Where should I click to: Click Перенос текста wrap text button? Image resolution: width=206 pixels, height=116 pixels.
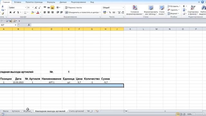tap(73, 8)
